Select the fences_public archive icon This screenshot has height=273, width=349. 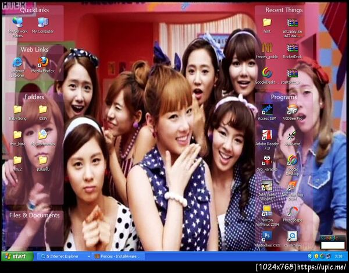coord(267,51)
